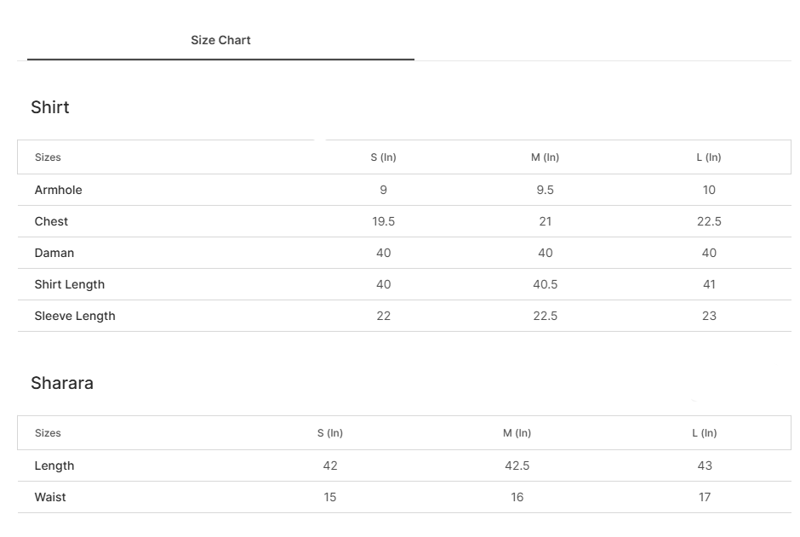Image resolution: width=800 pixels, height=537 pixels.
Task: Click the Sleeve Length row label
Action: (75, 316)
